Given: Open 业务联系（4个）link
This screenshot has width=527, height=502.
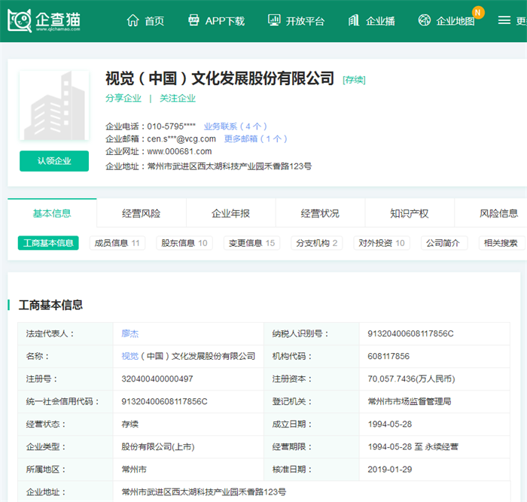Looking at the screenshot, I should pyautogui.click(x=235, y=126).
